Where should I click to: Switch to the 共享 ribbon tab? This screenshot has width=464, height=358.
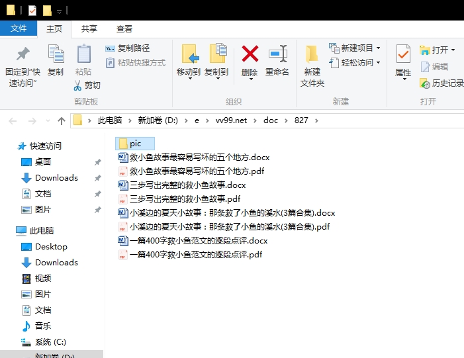(89, 29)
